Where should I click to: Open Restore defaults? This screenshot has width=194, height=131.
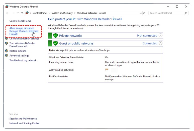(18, 51)
